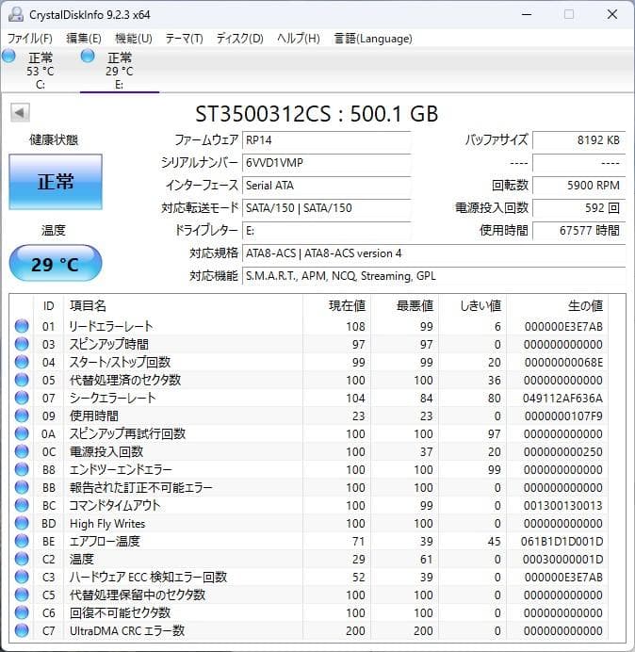Viewport: 635px width, 652px height.
Task: Click status icon for 04 スタート/ストップ回数
Action: tap(22, 362)
